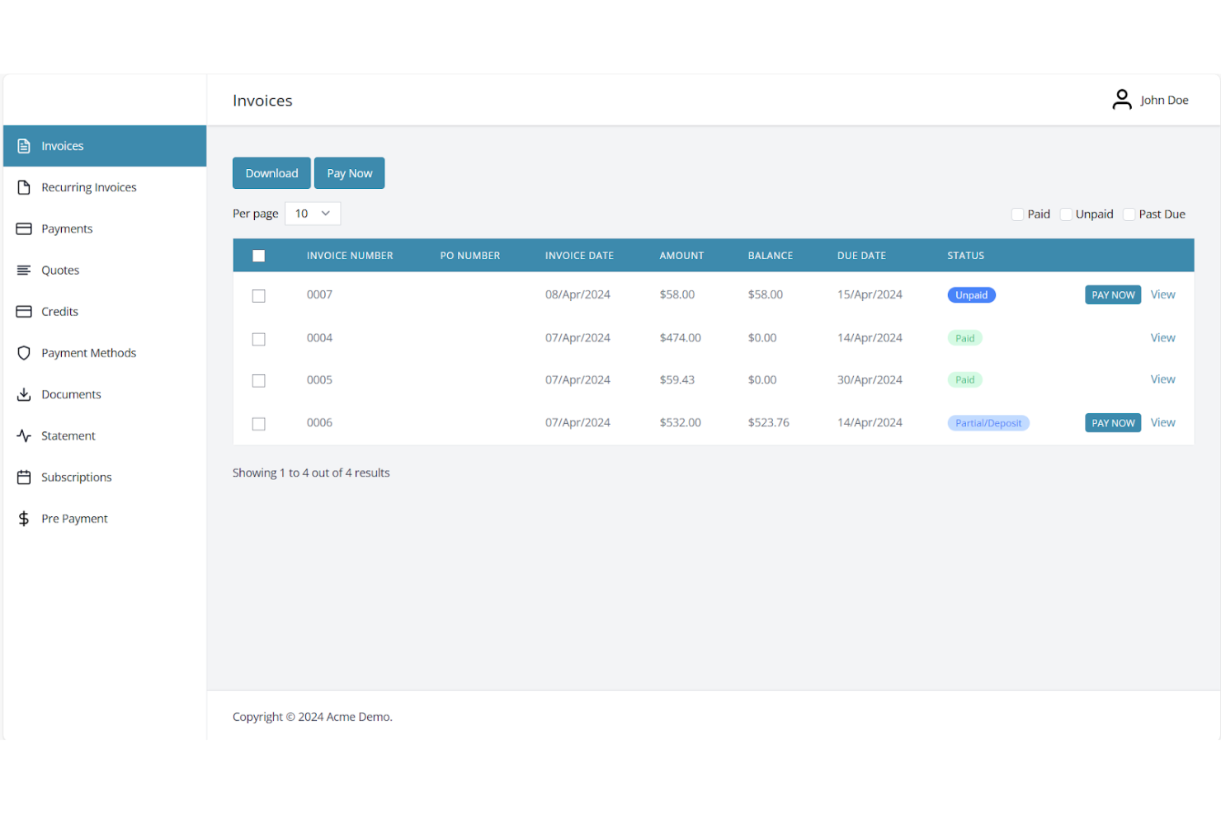Open the John Doe user profile icon
Image resolution: width=1221 pixels, height=814 pixels.
point(1122,99)
